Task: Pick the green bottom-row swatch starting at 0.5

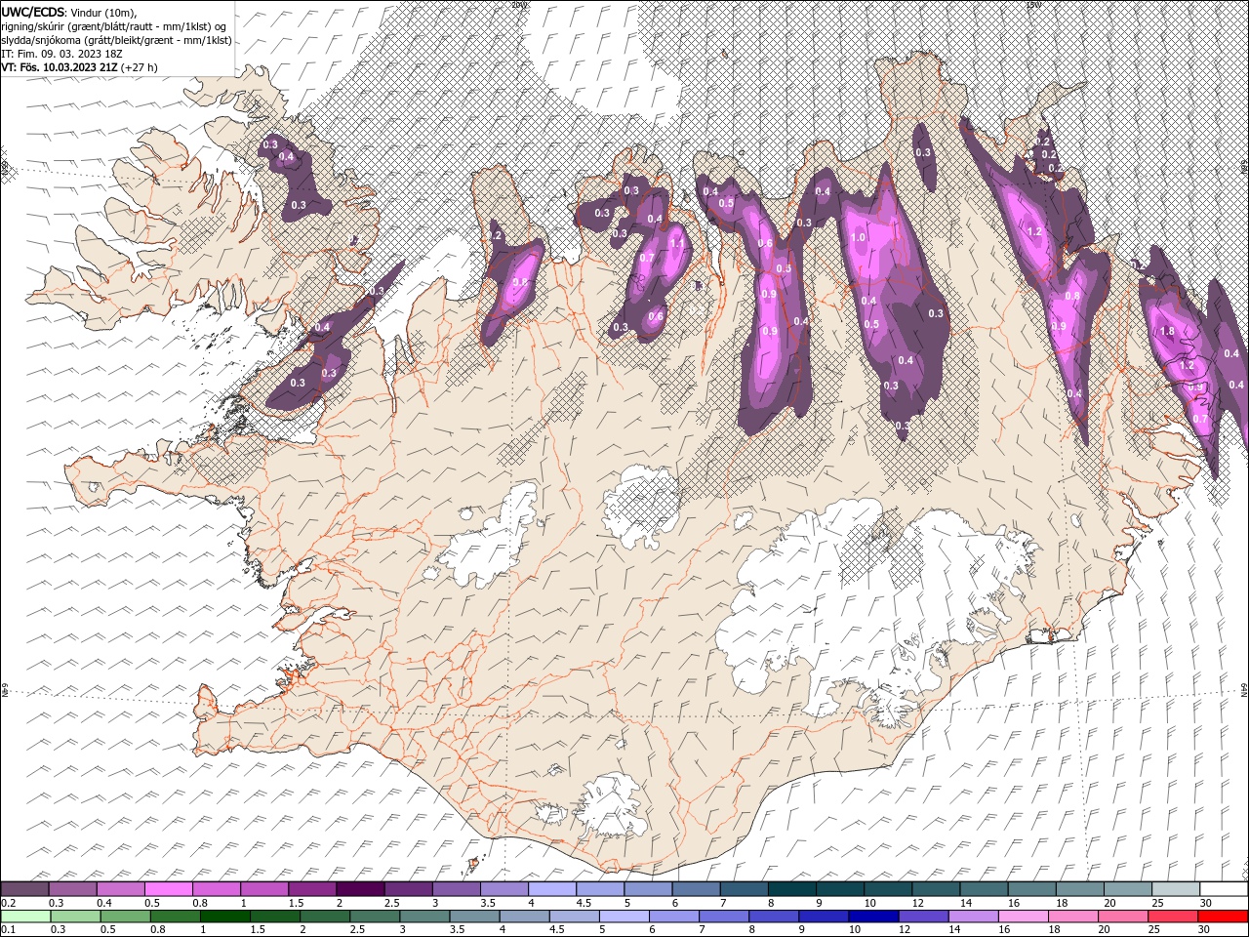Action: (125, 917)
